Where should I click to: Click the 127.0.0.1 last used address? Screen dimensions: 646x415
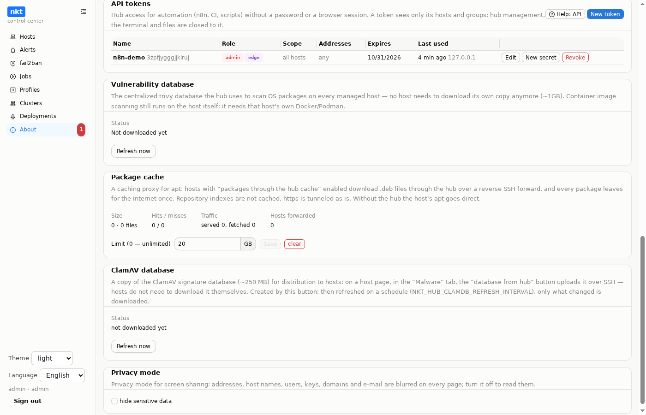pos(462,58)
